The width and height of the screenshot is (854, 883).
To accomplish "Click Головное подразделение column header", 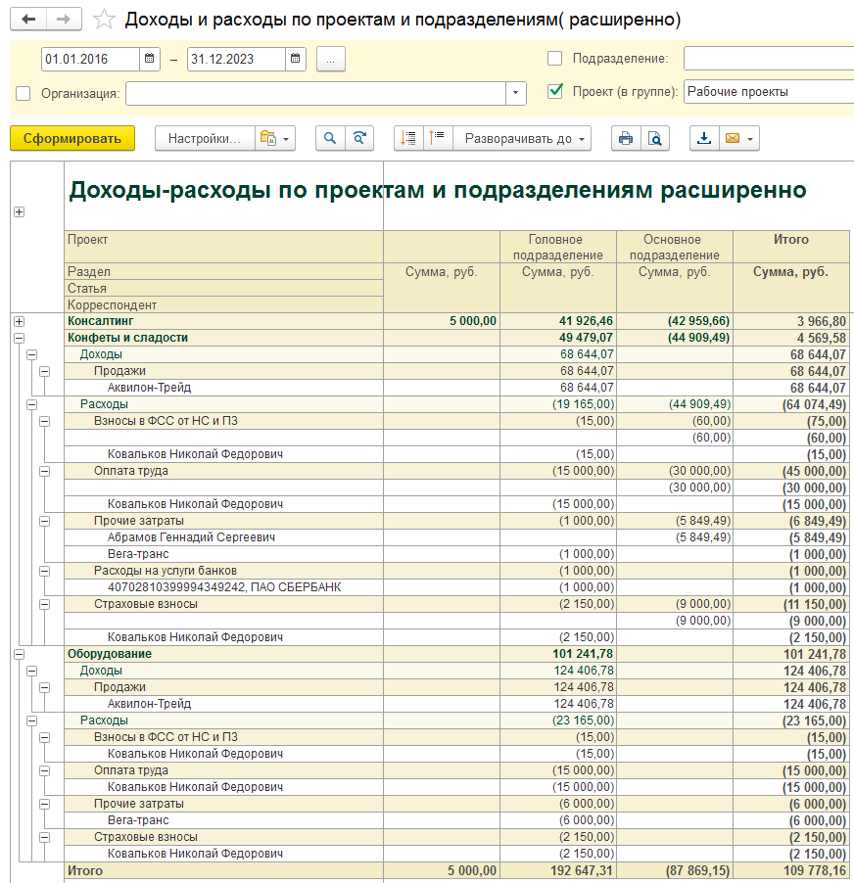I will coord(558,248).
